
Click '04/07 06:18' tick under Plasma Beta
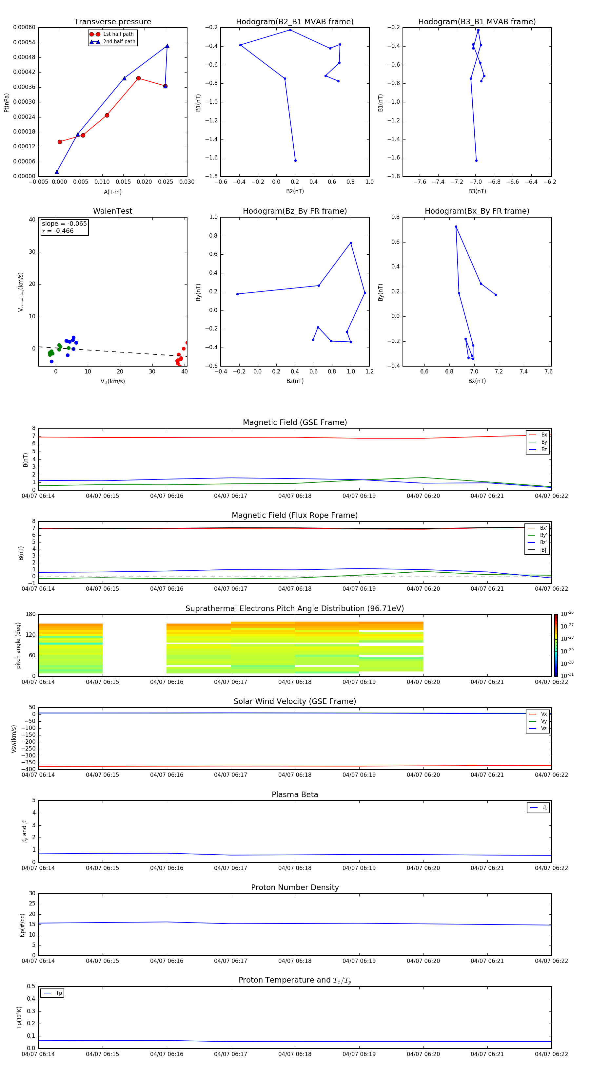tap(295, 868)
